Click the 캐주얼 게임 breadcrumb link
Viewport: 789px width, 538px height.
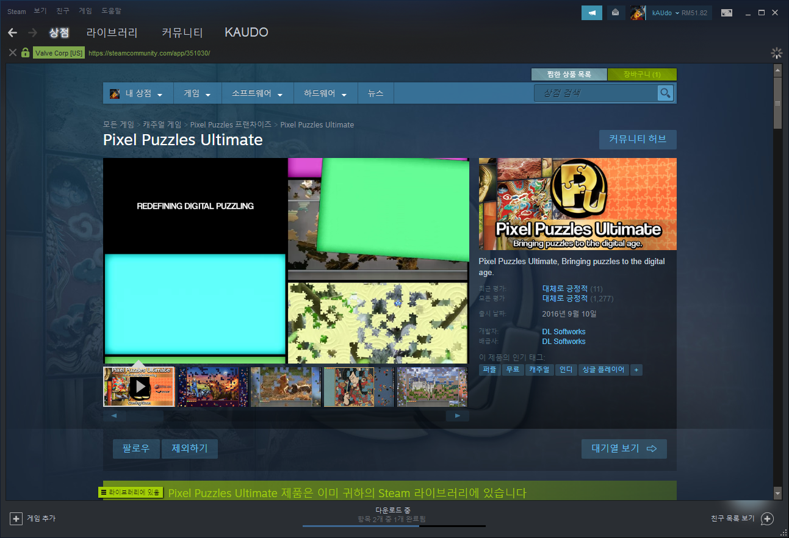tap(162, 124)
